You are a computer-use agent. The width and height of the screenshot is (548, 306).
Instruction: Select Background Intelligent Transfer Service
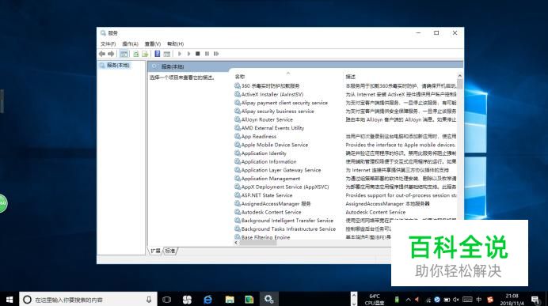click(284, 221)
